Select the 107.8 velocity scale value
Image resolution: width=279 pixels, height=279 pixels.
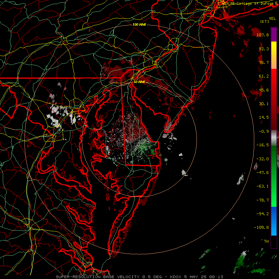click(x=263, y=35)
